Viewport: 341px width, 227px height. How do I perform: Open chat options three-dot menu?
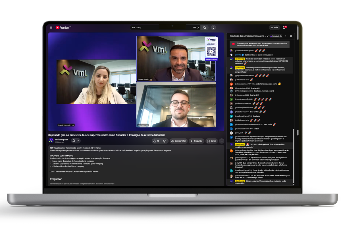[286, 36]
